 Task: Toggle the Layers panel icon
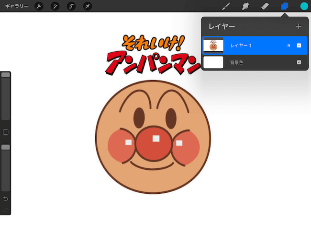tap(285, 6)
